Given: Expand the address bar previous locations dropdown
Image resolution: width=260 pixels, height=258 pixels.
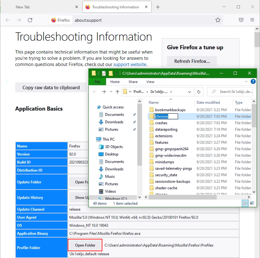Looking at the screenshot, I should (189, 92).
